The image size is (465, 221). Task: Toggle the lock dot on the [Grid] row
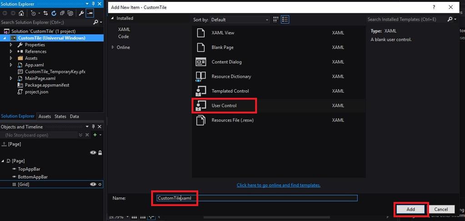pos(100,184)
